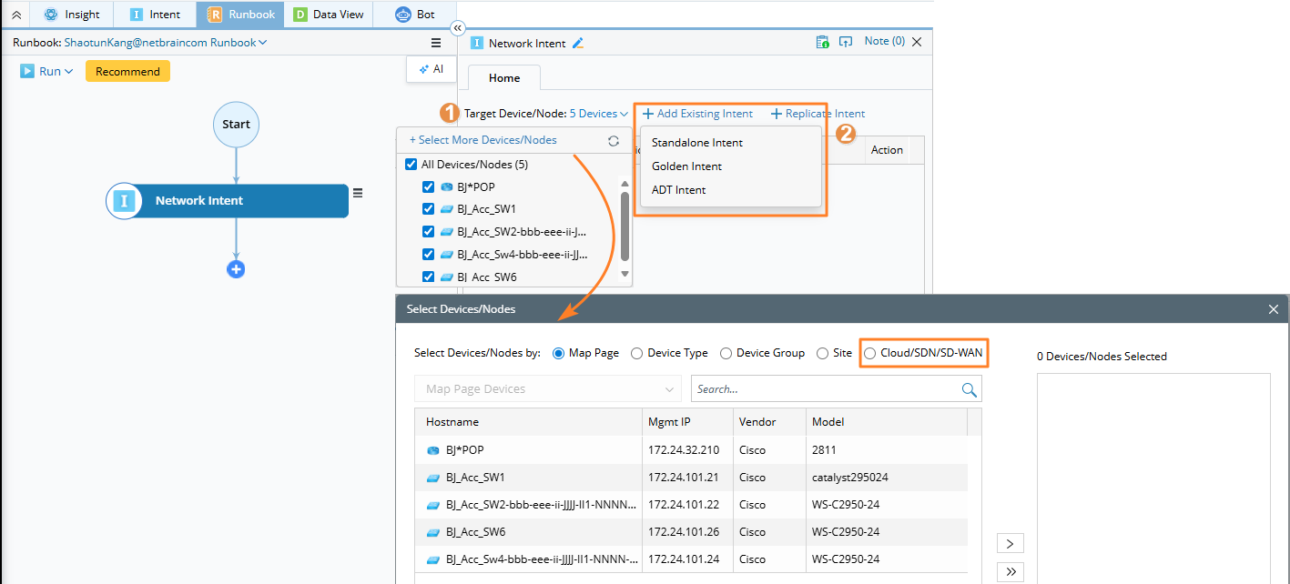Click the Select More Devices/Nodes link
The image size is (1290, 584).
[482, 140]
